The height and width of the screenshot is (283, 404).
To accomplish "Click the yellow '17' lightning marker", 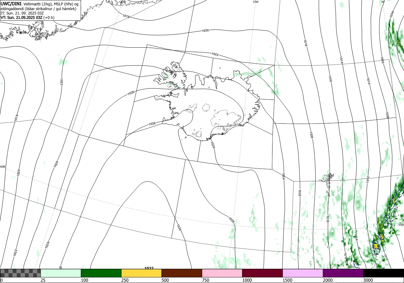I will [x=376, y=246].
